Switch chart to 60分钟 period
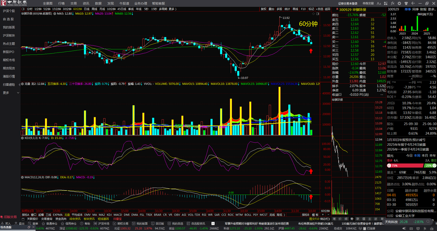Image resolution: width=437 pixels, height=231 pixels. (x=77, y=9)
